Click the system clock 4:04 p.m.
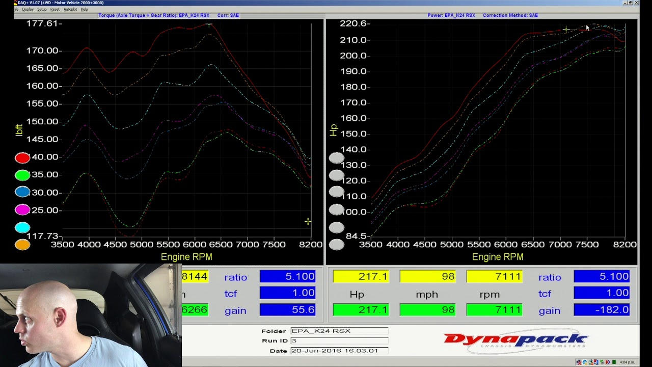The image size is (652, 367). click(x=627, y=362)
